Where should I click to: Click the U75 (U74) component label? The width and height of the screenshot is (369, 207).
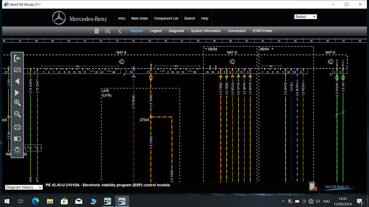tap(107, 93)
